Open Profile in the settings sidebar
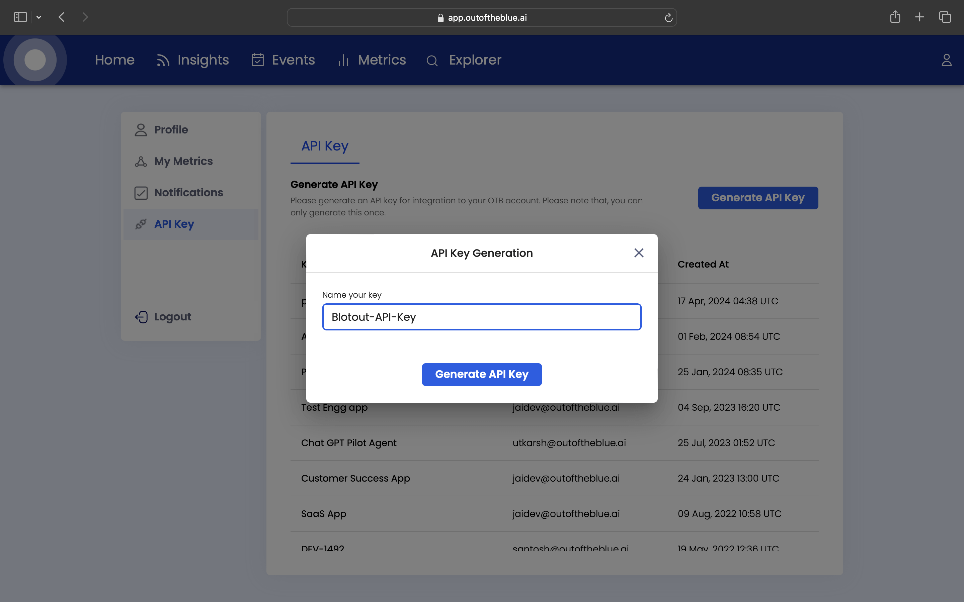Screen dimensions: 964x602 pos(171,130)
